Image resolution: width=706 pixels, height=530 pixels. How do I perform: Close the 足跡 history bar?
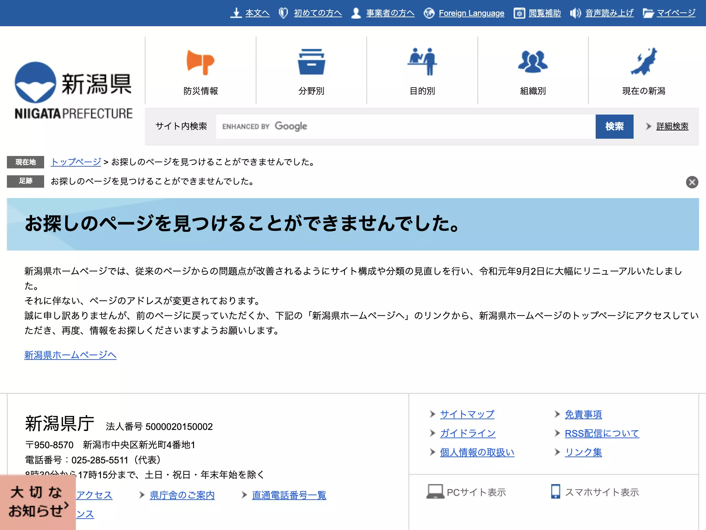tap(692, 182)
